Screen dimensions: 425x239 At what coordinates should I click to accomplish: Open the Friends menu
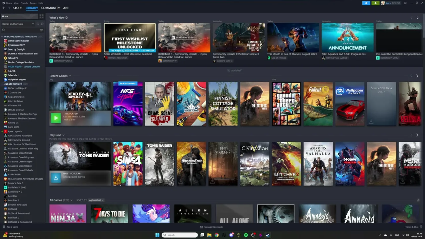[x=24, y=3]
